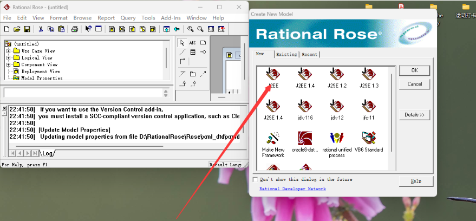Close the log pane with its X

(4, 108)
